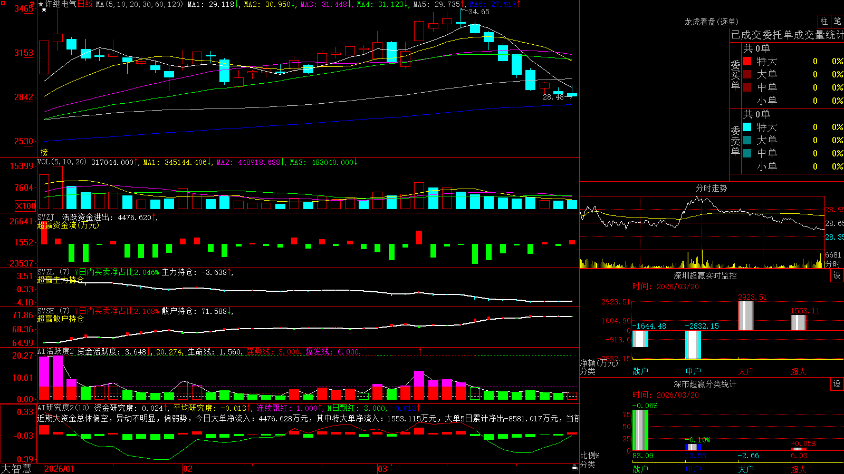Click the red square icon in top-left corner

(x=3, y=3)
